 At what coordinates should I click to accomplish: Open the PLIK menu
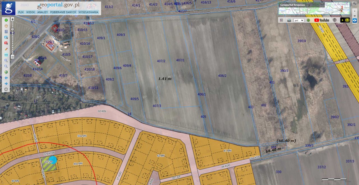tap(21, 12)
